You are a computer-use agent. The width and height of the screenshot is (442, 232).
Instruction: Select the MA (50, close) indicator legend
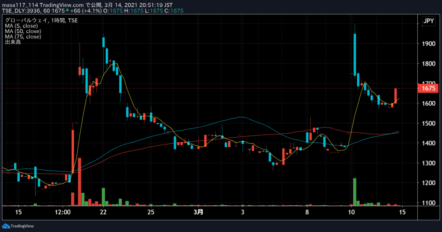[23, 31]
